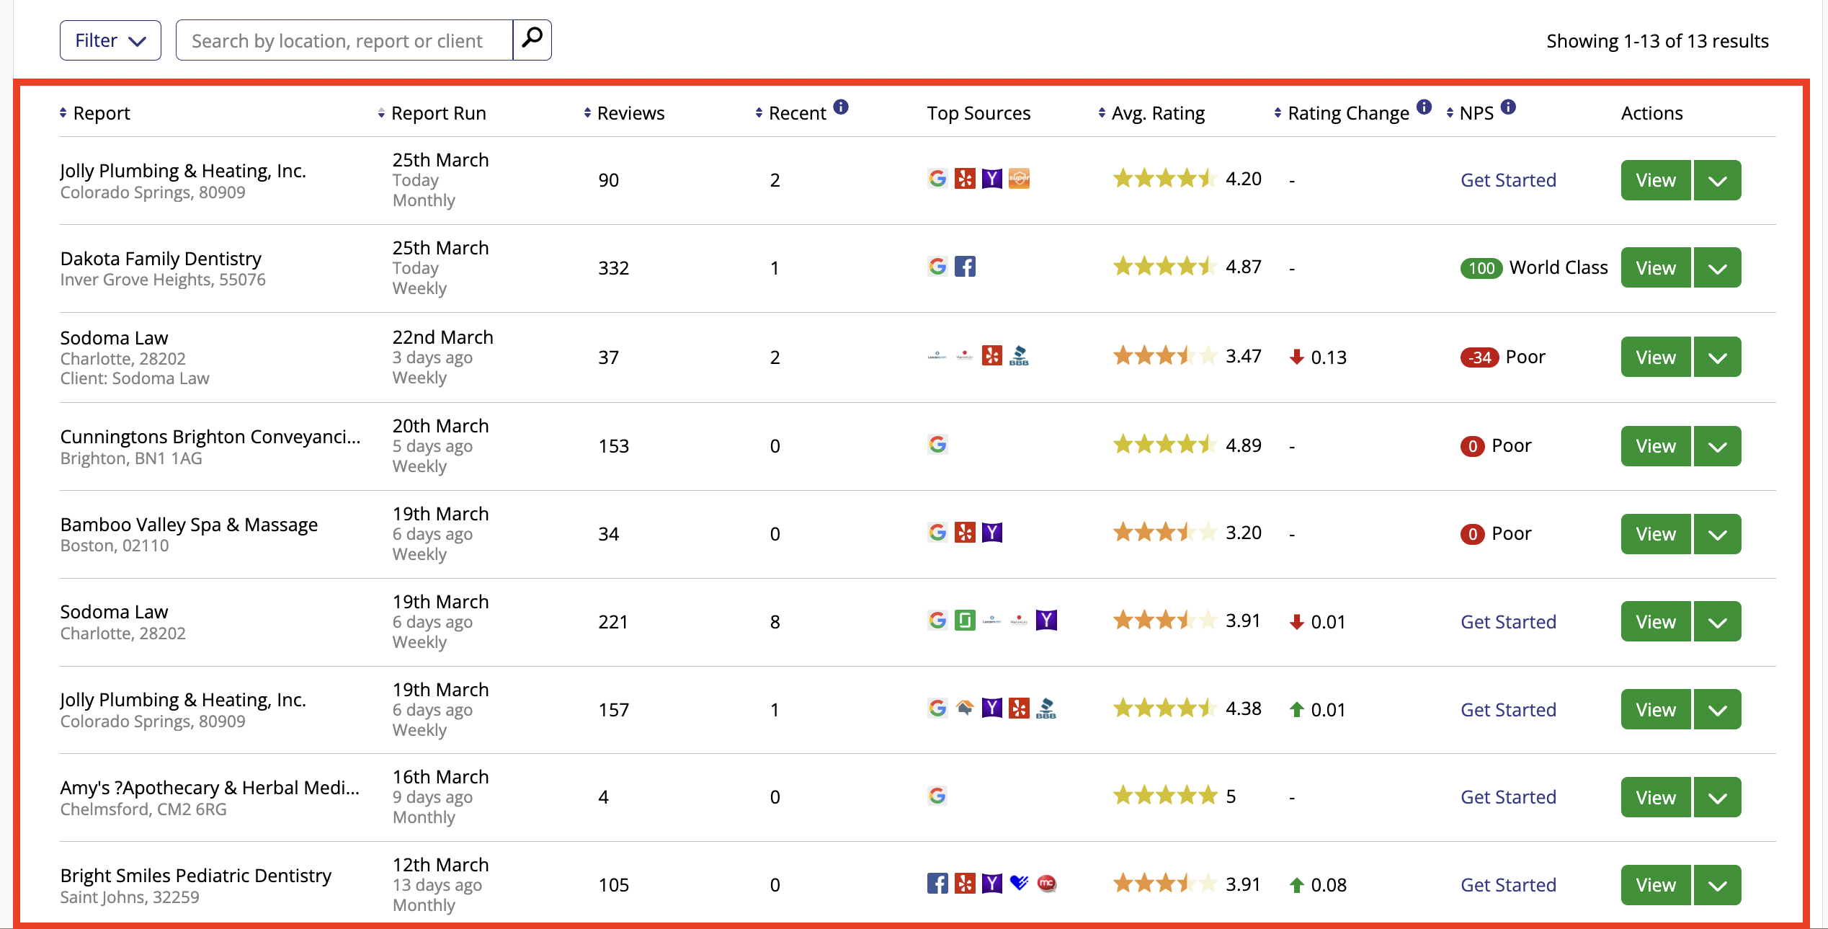The height and width of the screenshot is (929, 1828).
Task: Click the Rating Change info icon
Action: (1423, 107)
